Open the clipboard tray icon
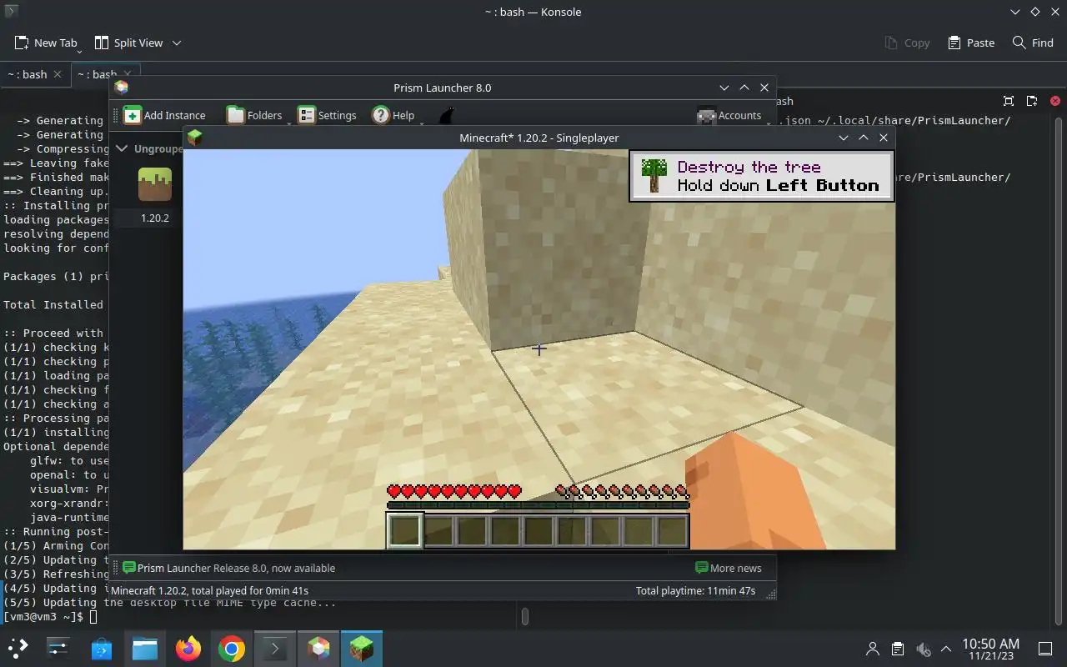 point(898,649)
